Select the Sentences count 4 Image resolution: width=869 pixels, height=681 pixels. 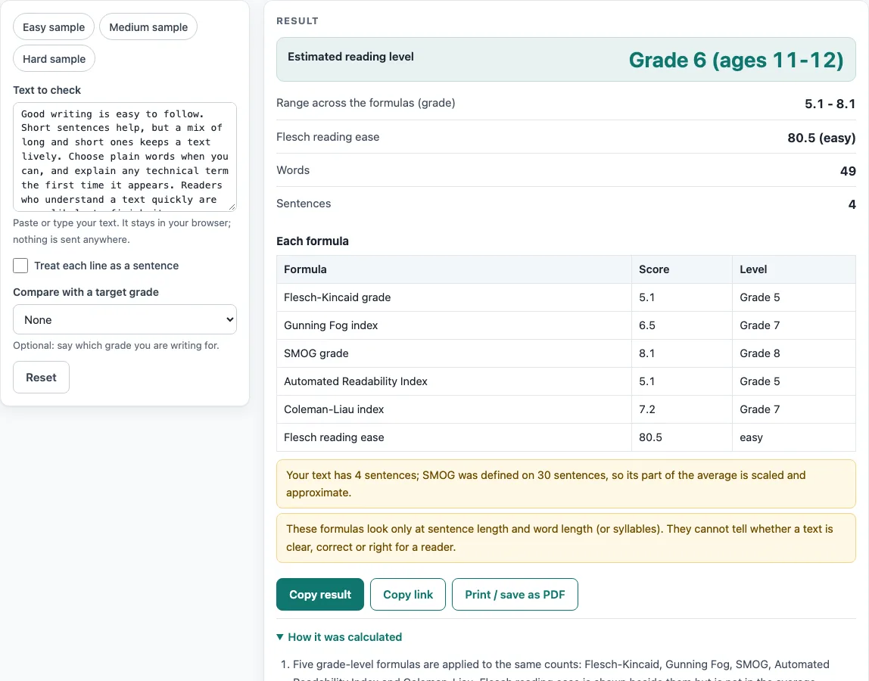tap(852, 204)
